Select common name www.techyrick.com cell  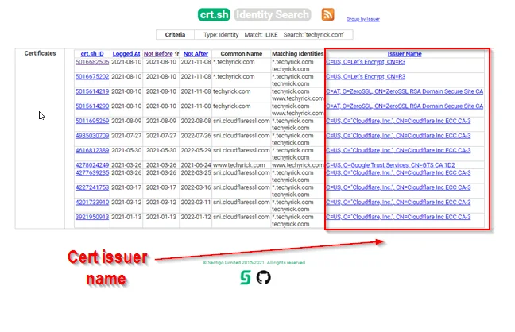click(x=239, y=165)
